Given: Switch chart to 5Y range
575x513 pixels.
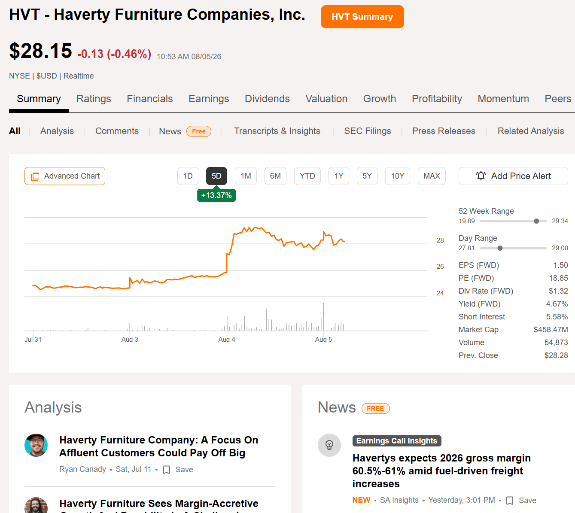Looking at the screenshot, I should point(367,176).
